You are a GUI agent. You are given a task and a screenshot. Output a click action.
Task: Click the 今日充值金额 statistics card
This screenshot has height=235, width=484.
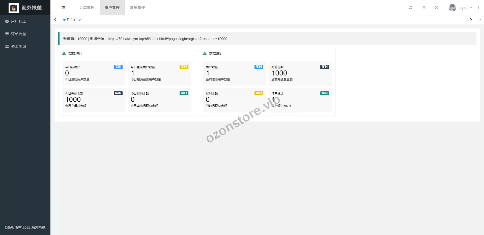[94, 100]
